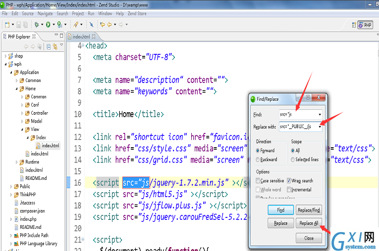Viewport: 379px width, 251px height.
Task: Switch to the index.html editor tab
Action: 81,37
